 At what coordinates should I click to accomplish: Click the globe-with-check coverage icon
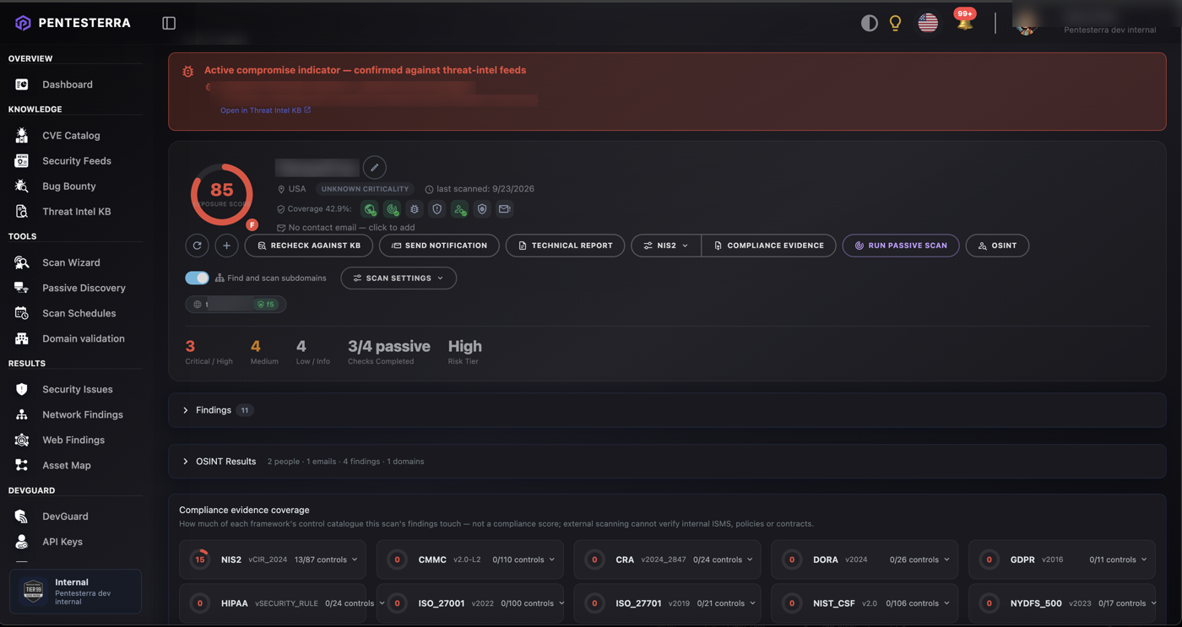370,209
